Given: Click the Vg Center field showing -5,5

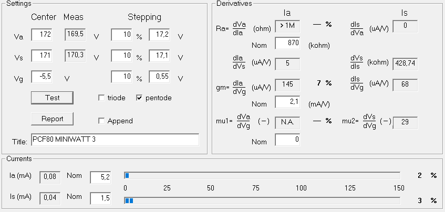Looking at the screenshot, I should (42, 77).
